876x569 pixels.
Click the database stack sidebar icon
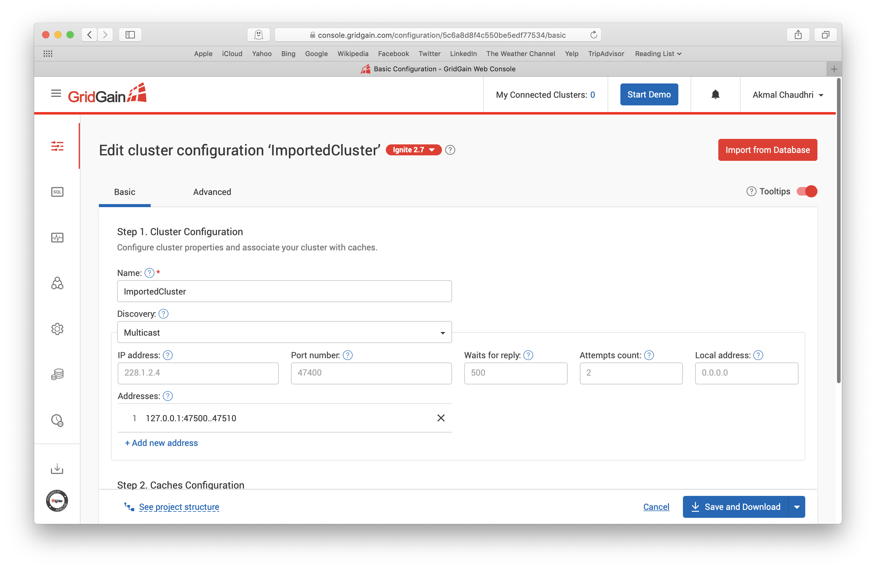click(x=57, y=374)
